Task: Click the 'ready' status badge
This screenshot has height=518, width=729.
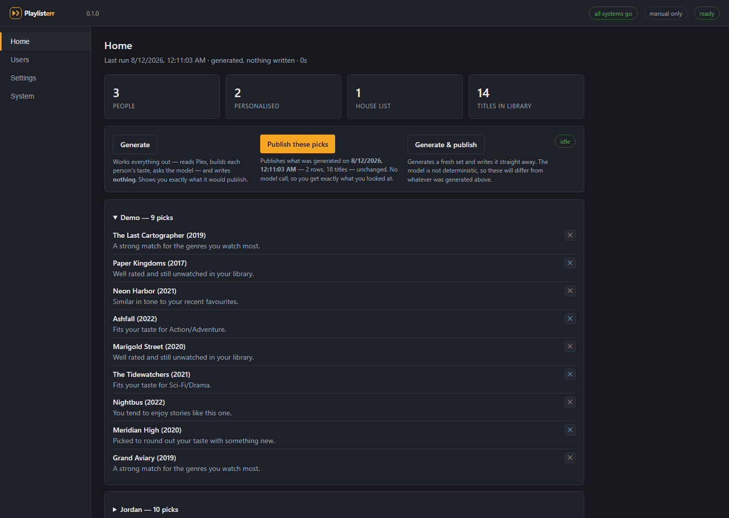Action: 707,14
